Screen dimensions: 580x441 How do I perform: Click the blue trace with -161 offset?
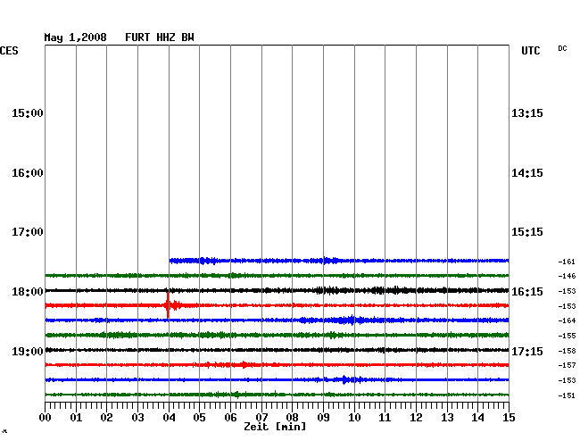(x=339, y=261)
